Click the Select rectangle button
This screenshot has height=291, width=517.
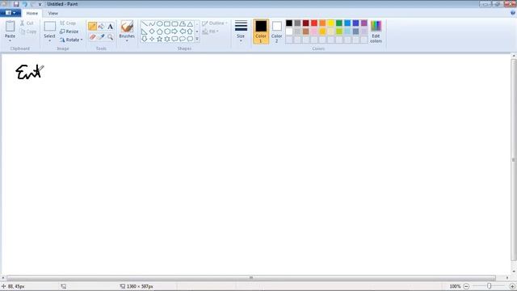(49, 29)
